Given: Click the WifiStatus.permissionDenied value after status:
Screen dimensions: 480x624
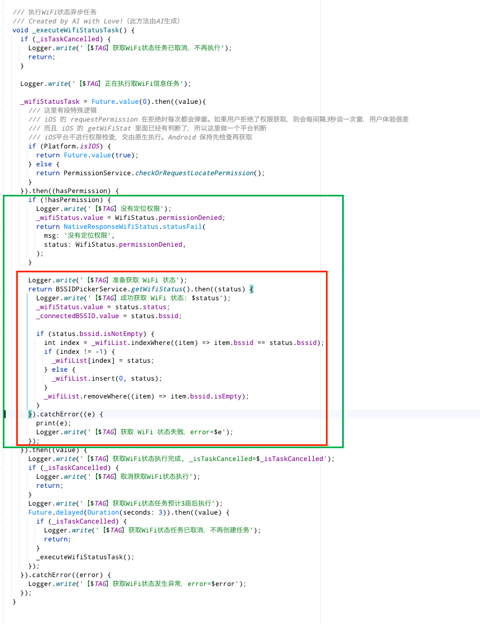Looking at the screenshot, I should pyautogui.click(x=129, y=245).
